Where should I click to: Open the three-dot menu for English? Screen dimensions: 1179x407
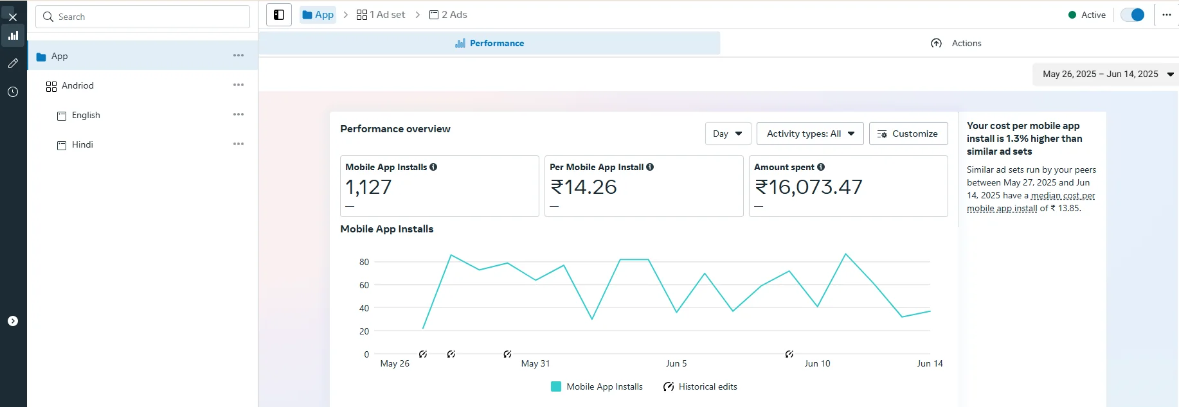tap(239, 115)
